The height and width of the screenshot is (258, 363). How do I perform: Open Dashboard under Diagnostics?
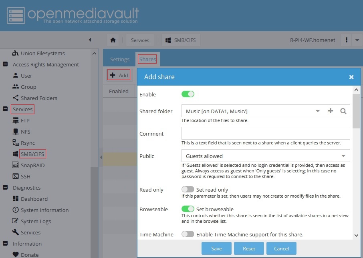click(x=34, y=199)
